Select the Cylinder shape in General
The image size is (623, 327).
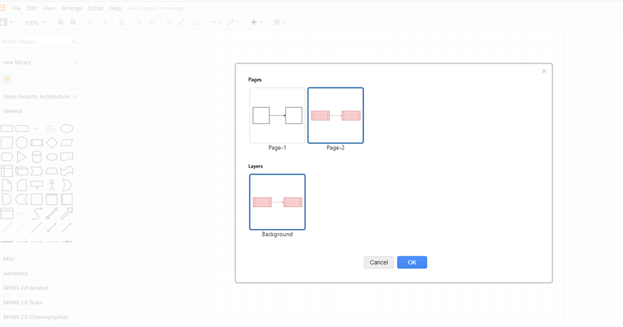pyautogui.click(x=37, y=157)
